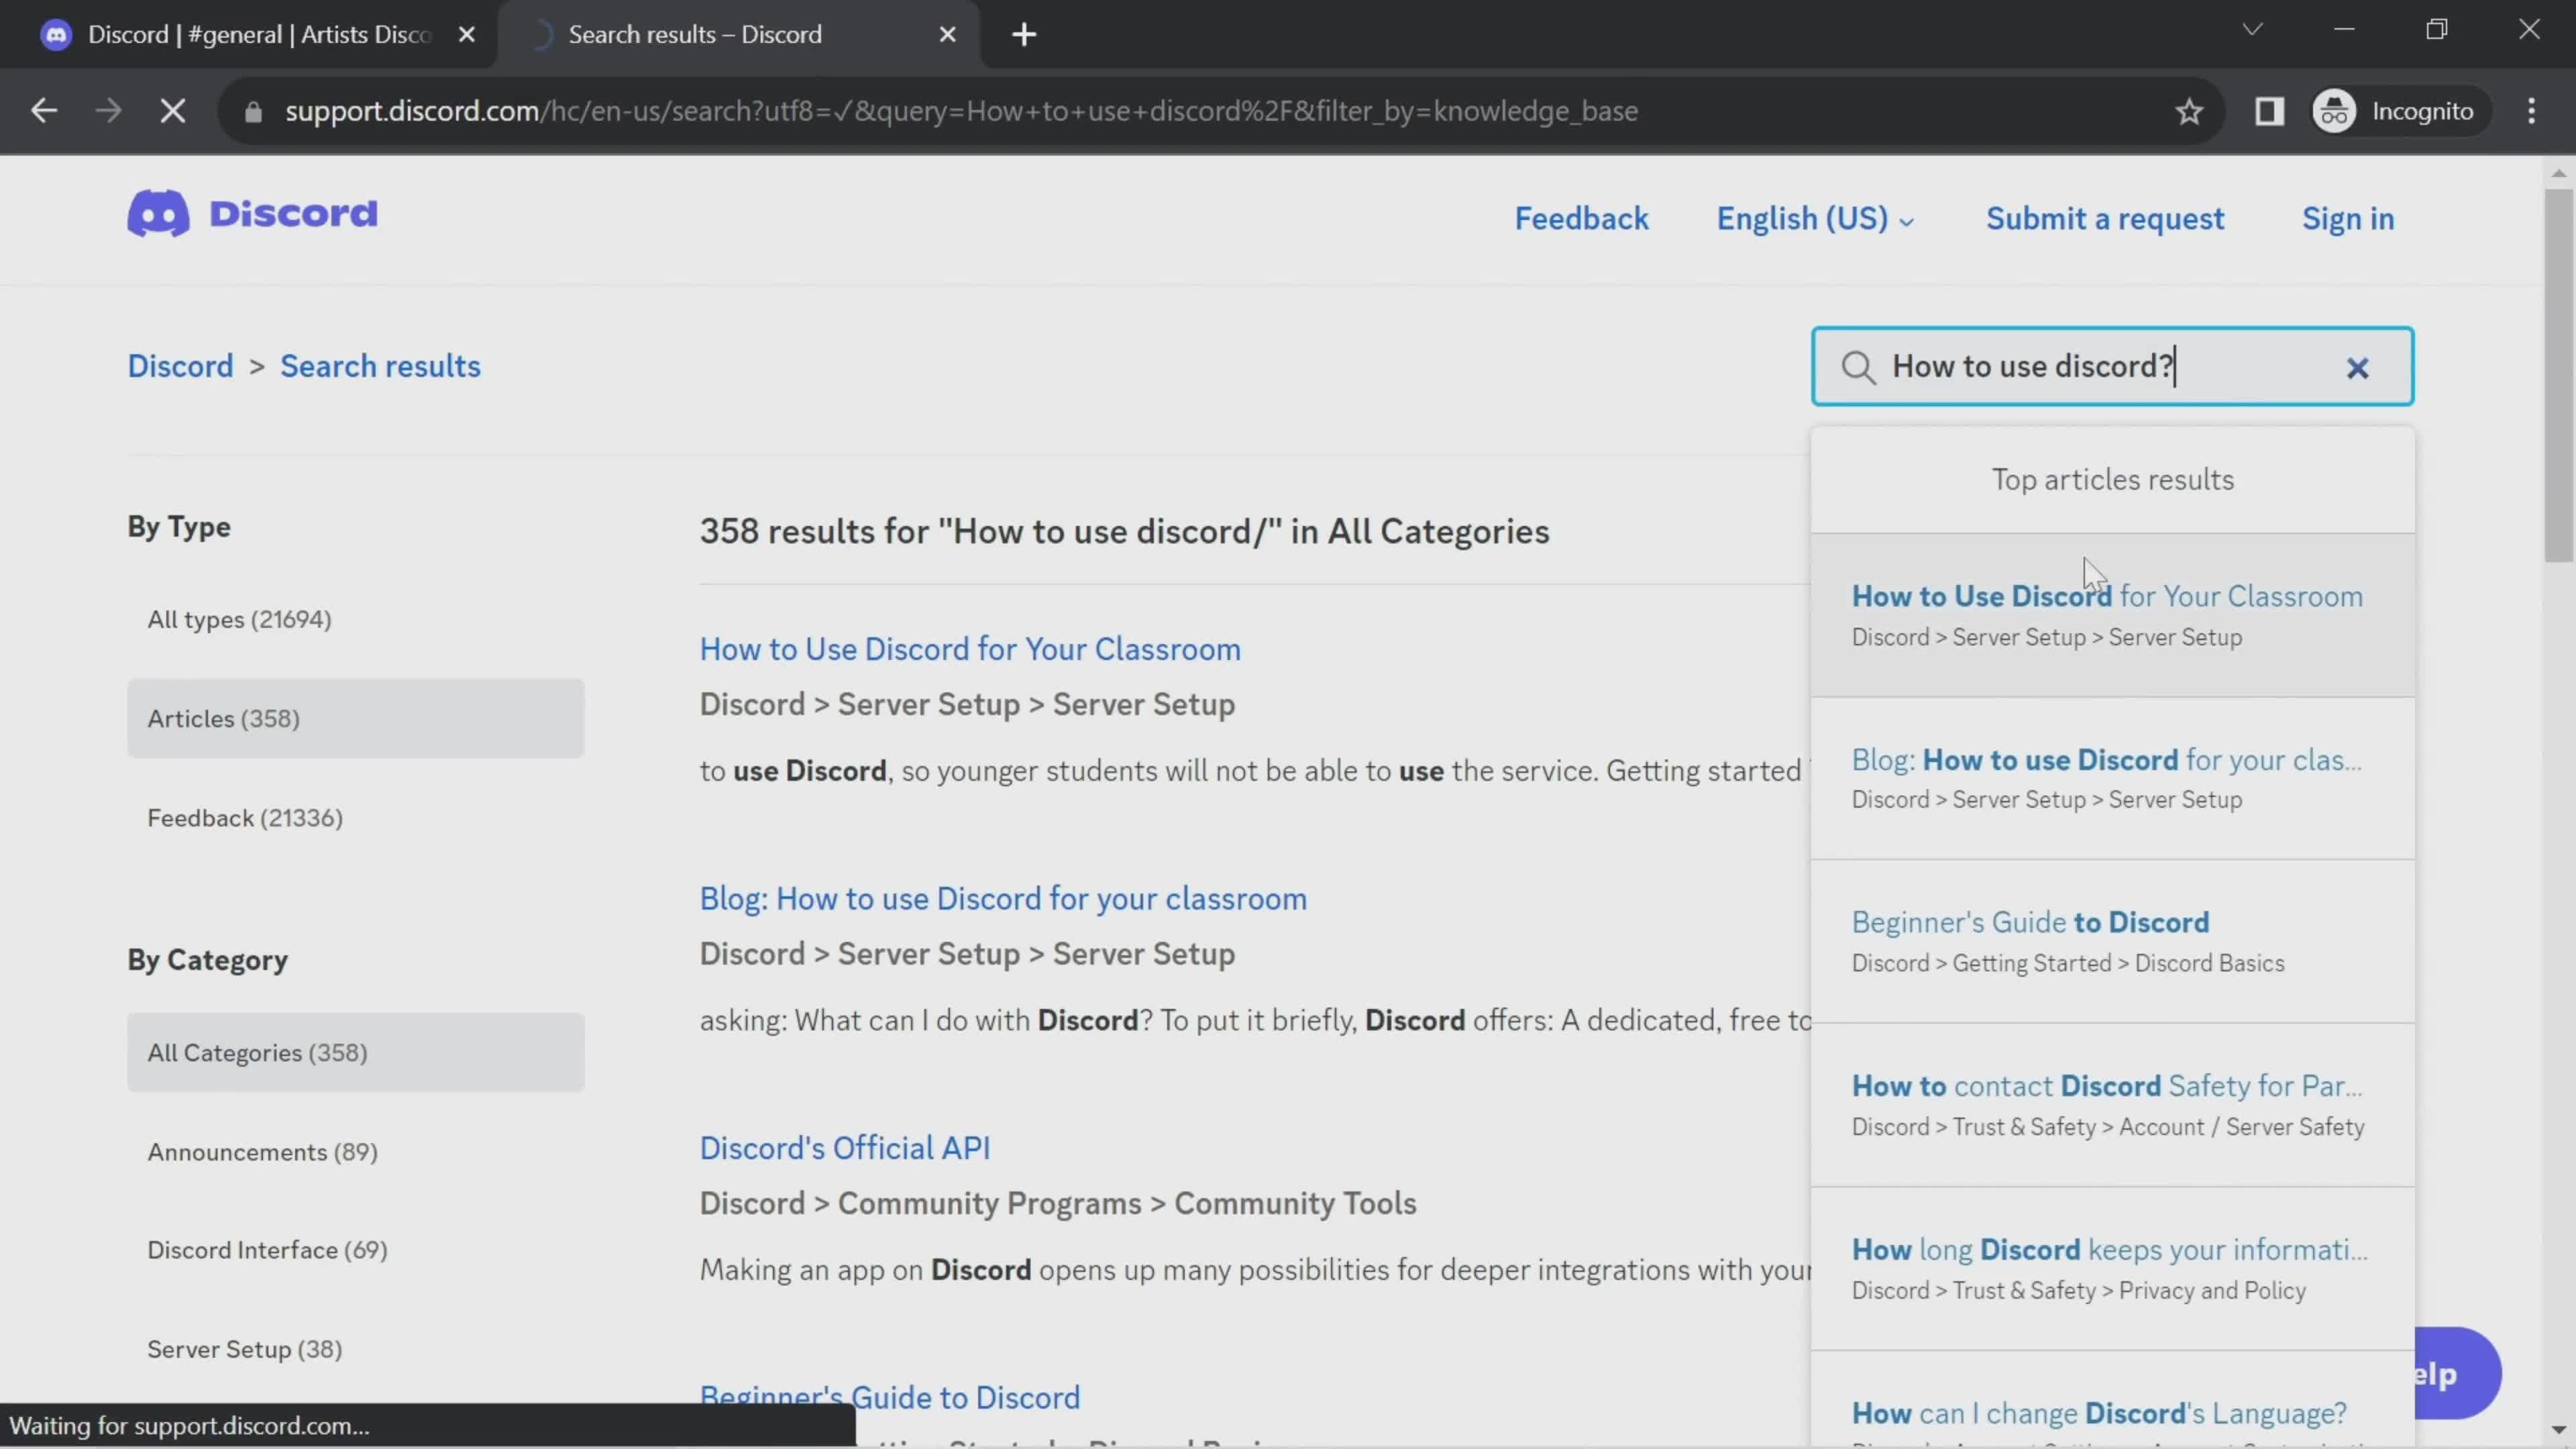Click the page vertical scrollbar thumb

(x=2558, y=375)
